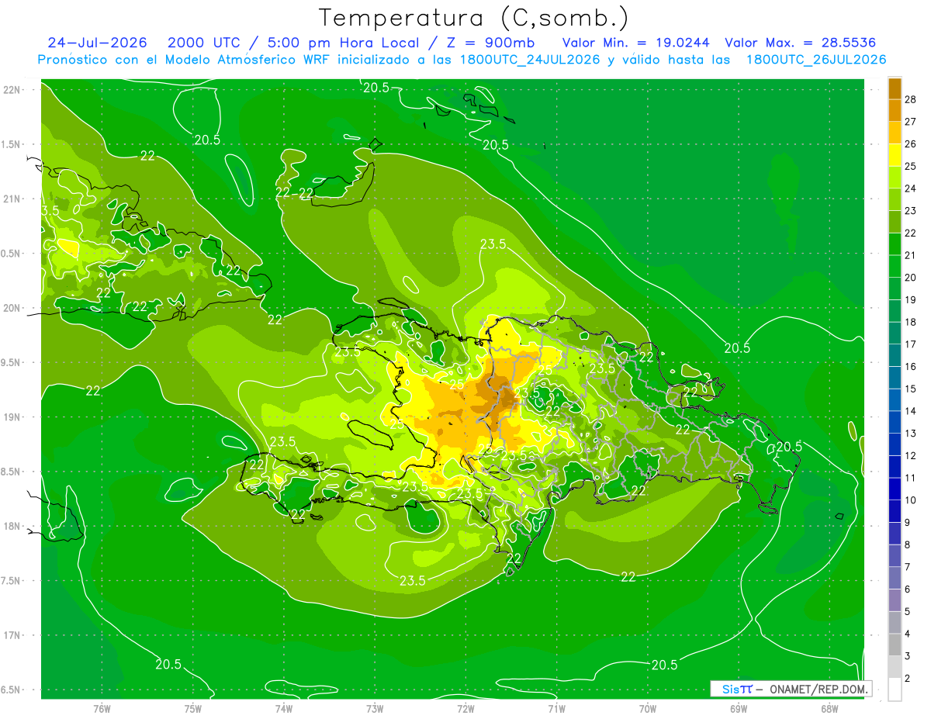Screen dimensions: 931x719
Task: Click the "6" label on the color scale
Action: pyautogui.click(x=908, y=589)
